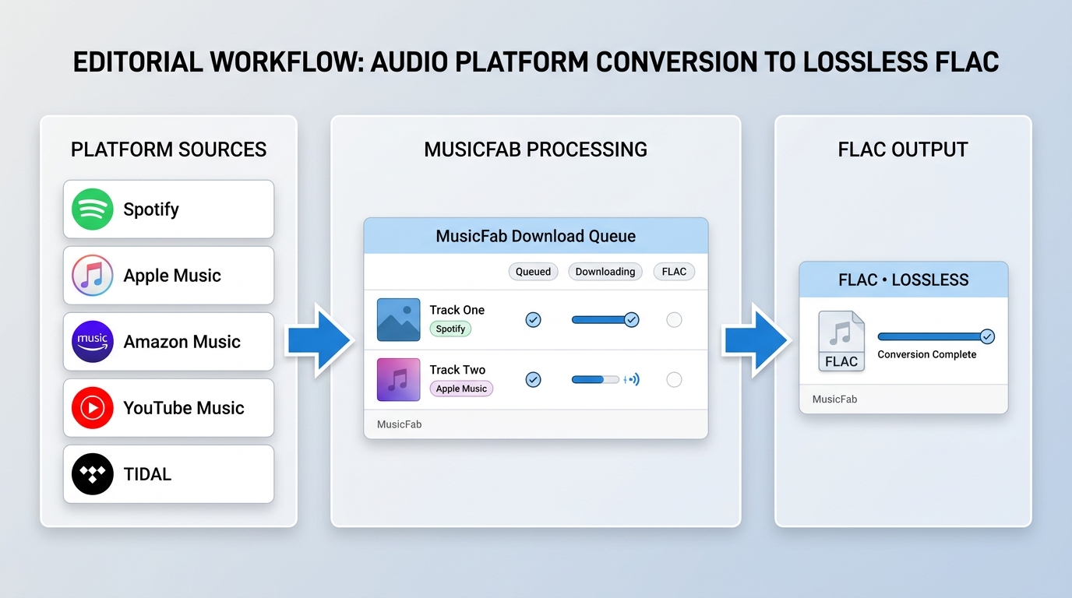Click checkmark at end of conversion progress bar
The image size is (1072, 598).
pyautogui.click(x=987, y=336)
